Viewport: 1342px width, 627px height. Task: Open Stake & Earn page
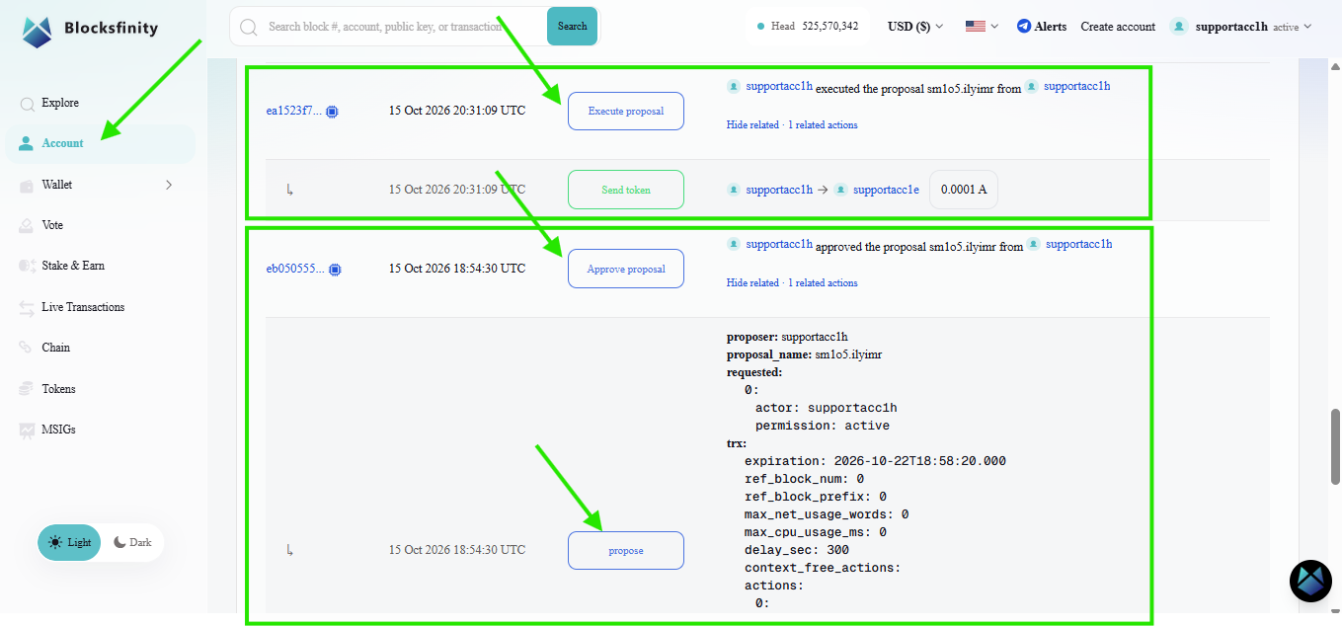73,266
